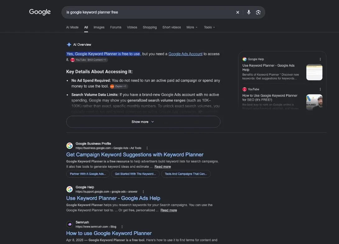Open the Tools dropdown

tap(209, 27)
